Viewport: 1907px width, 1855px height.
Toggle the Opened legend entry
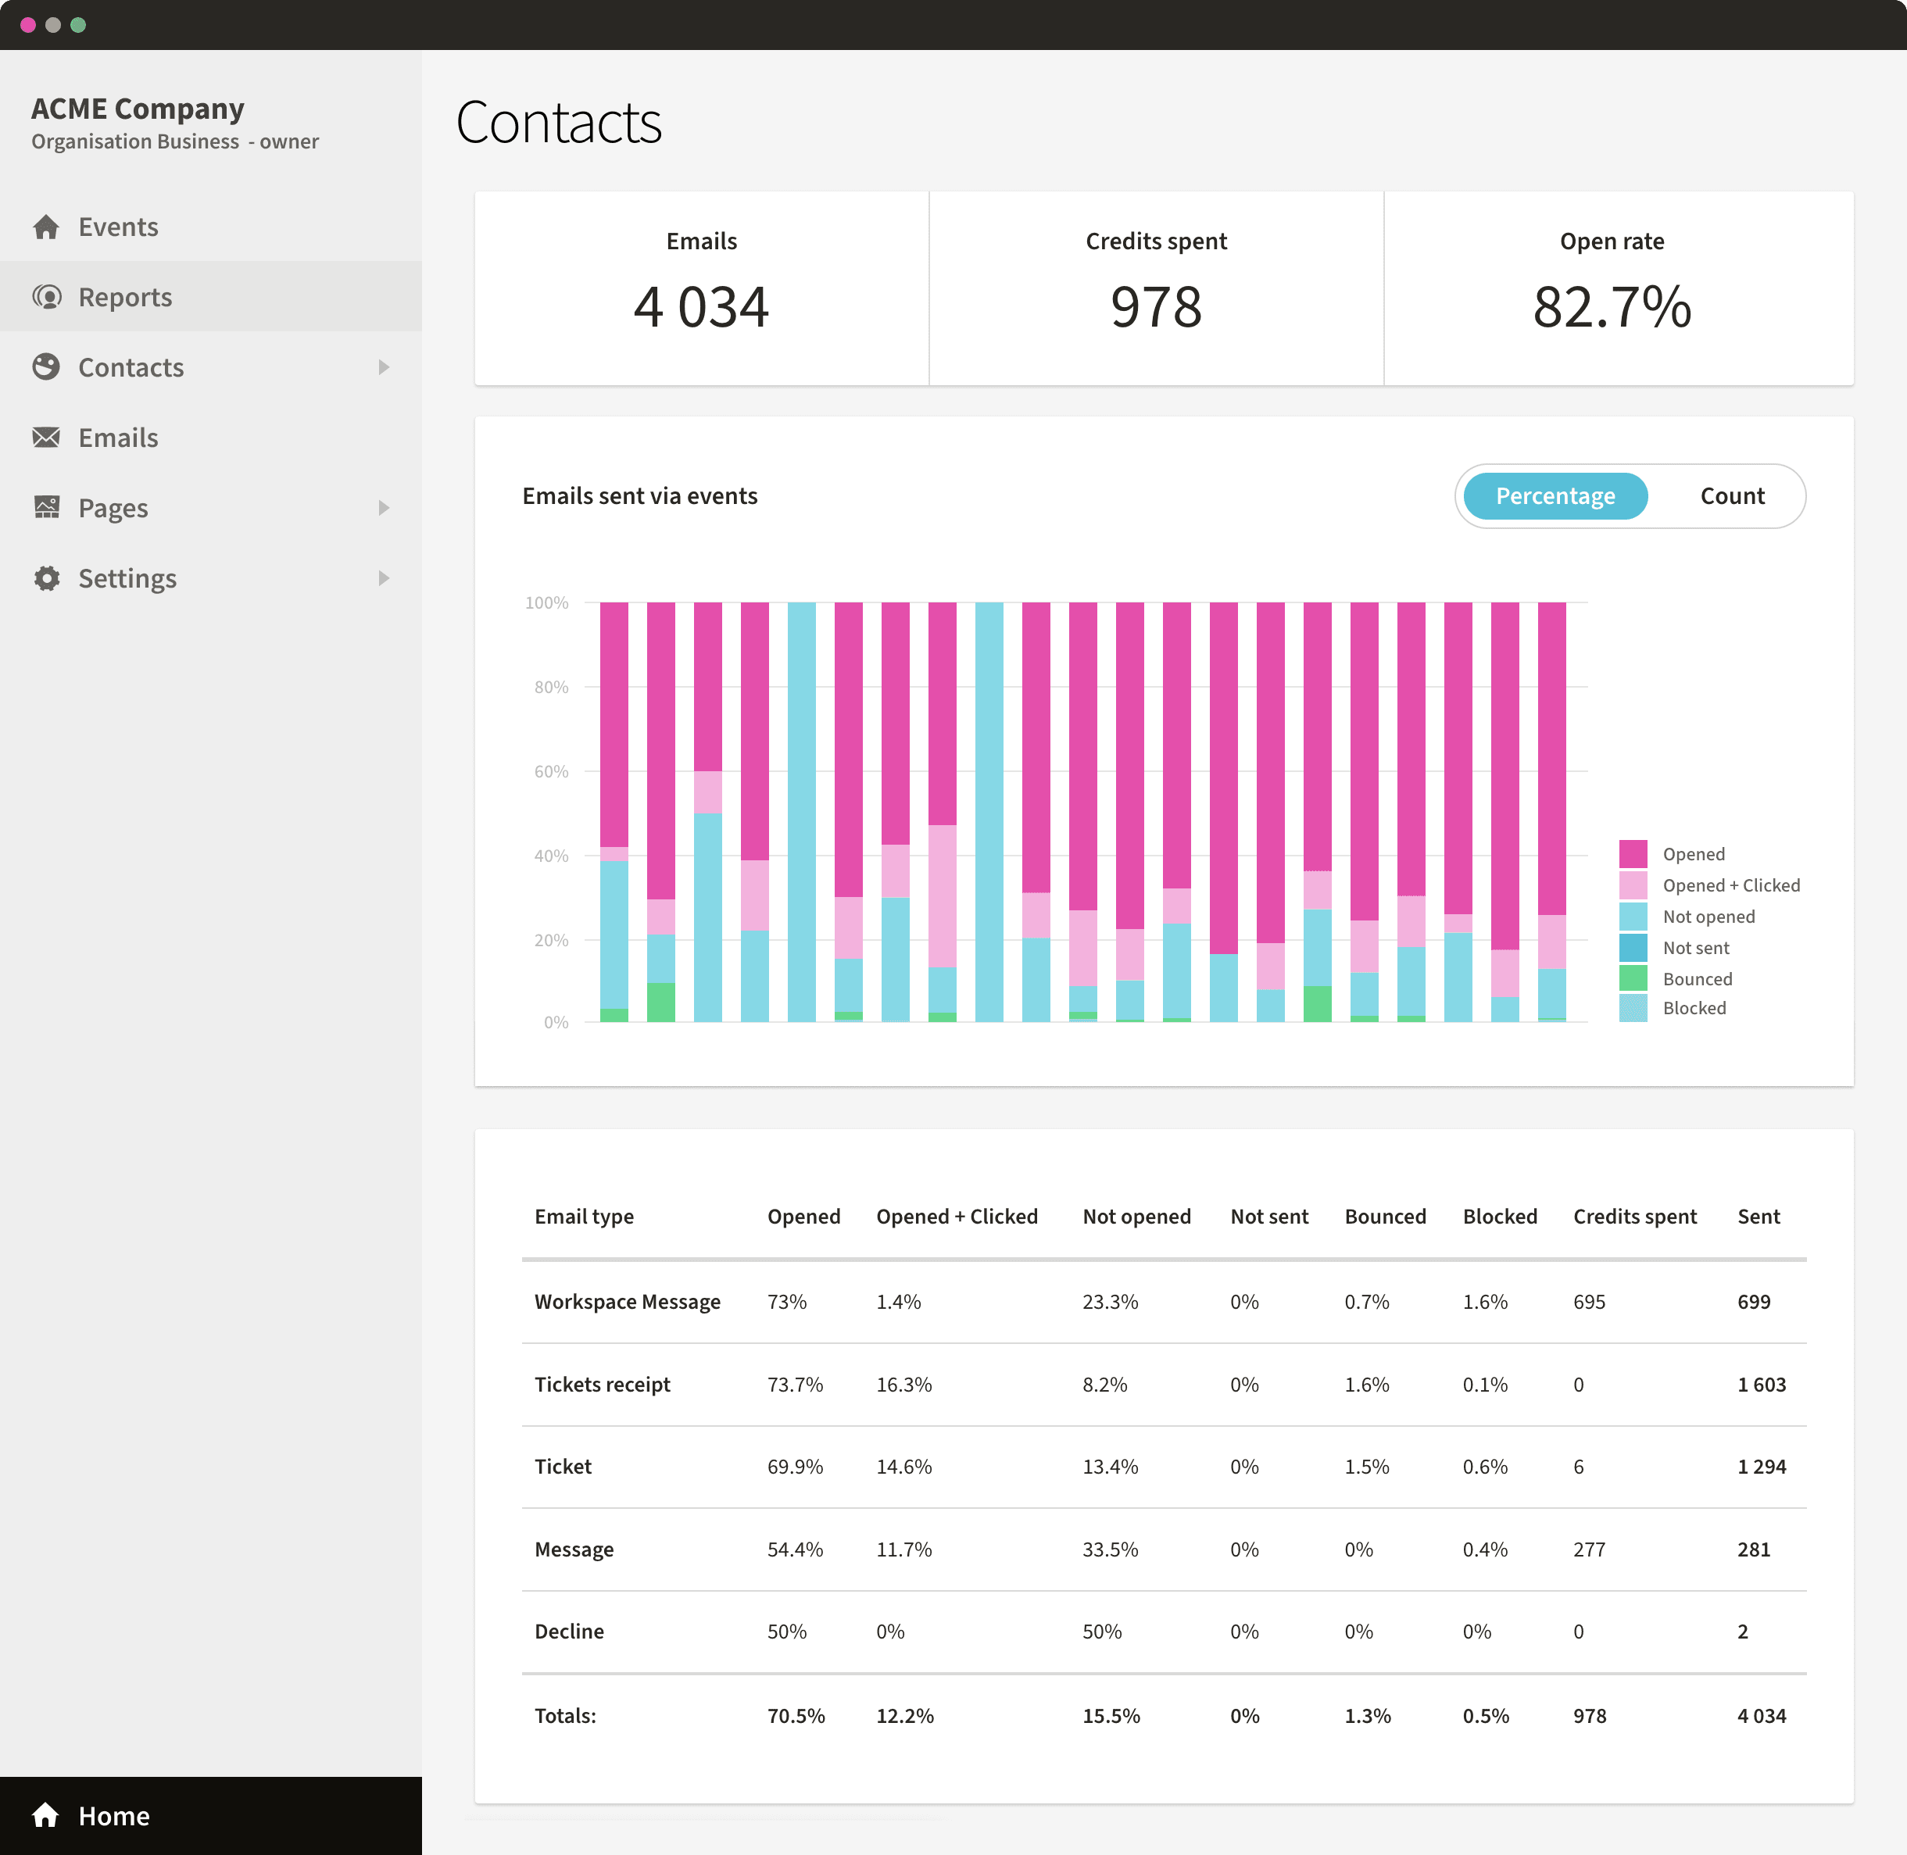click(1693, 853)
